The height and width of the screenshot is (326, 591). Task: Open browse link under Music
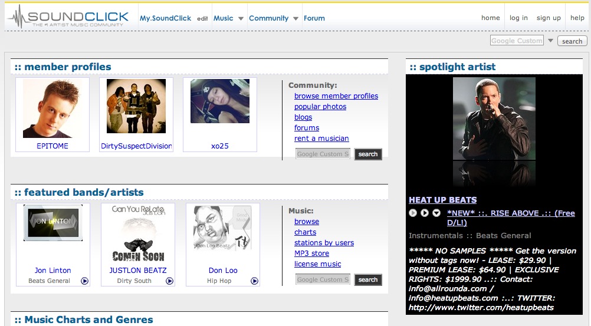[x=307, y=222]
